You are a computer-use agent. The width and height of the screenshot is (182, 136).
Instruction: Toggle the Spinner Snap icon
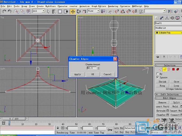click(135, 12)
